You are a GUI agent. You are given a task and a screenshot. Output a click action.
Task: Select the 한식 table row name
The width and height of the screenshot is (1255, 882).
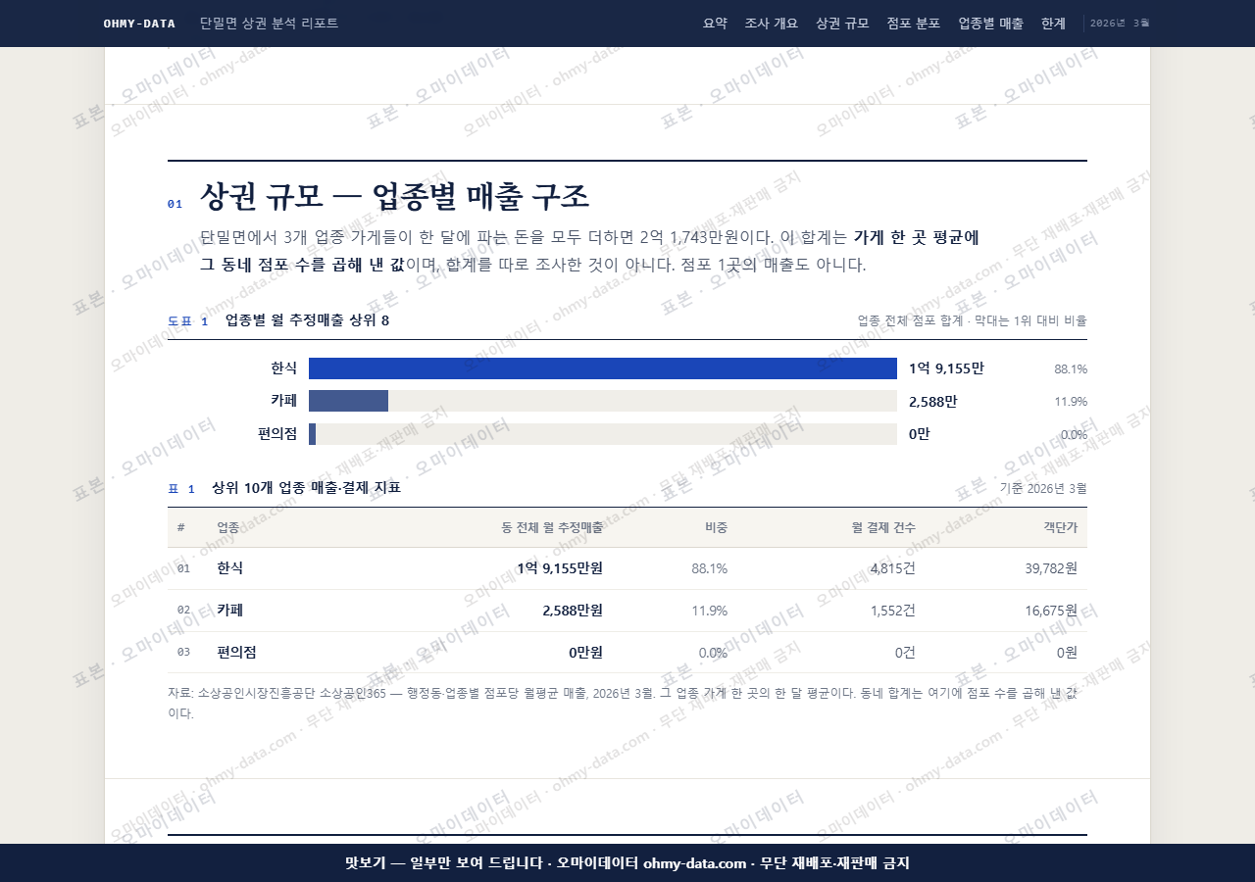click(230, 568)
